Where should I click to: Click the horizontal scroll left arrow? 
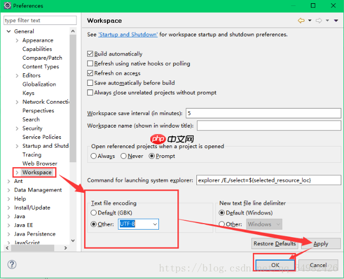[7, 248]
